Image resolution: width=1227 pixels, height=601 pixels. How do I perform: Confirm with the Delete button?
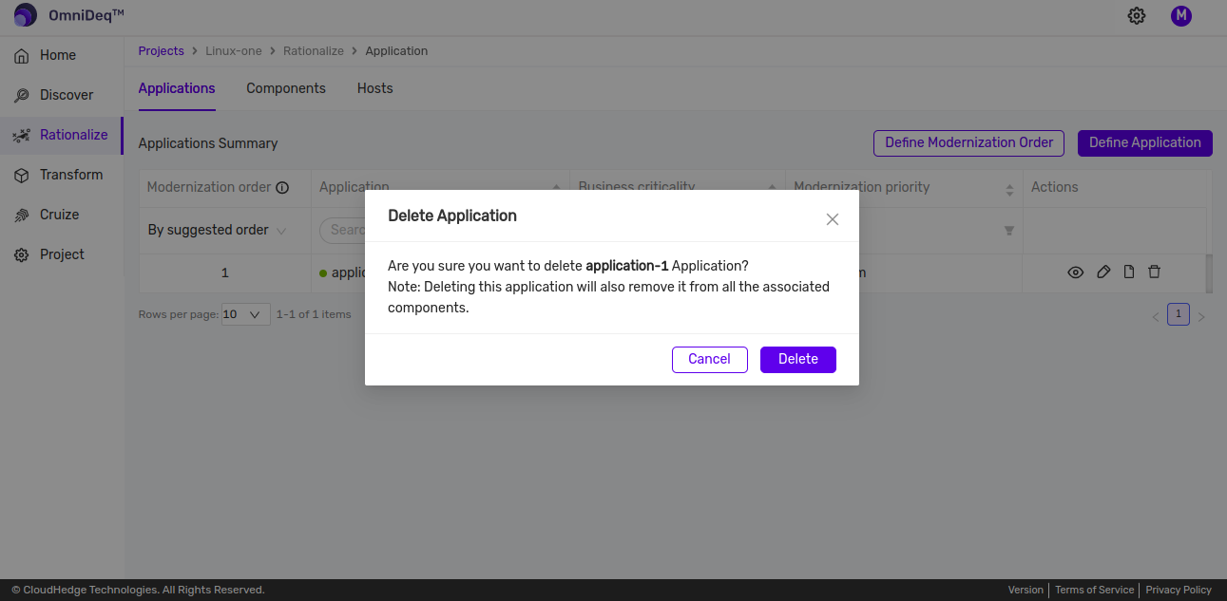point(798,360)
